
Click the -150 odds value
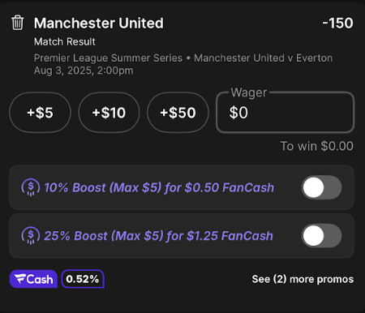337,23
